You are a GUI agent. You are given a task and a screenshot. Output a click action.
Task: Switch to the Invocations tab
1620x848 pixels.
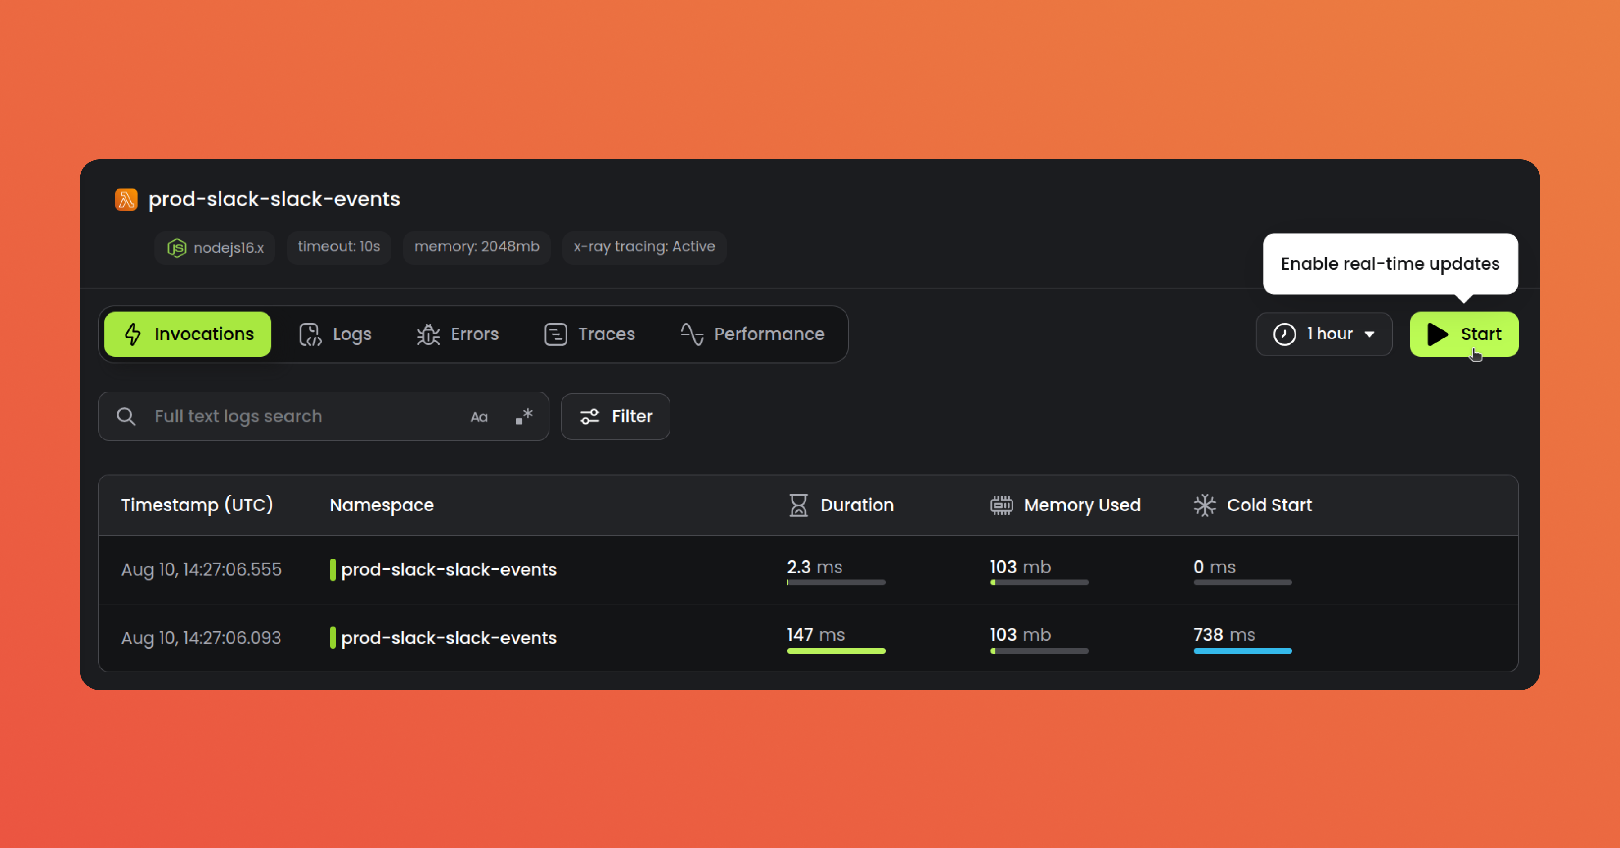pos(187,334)
